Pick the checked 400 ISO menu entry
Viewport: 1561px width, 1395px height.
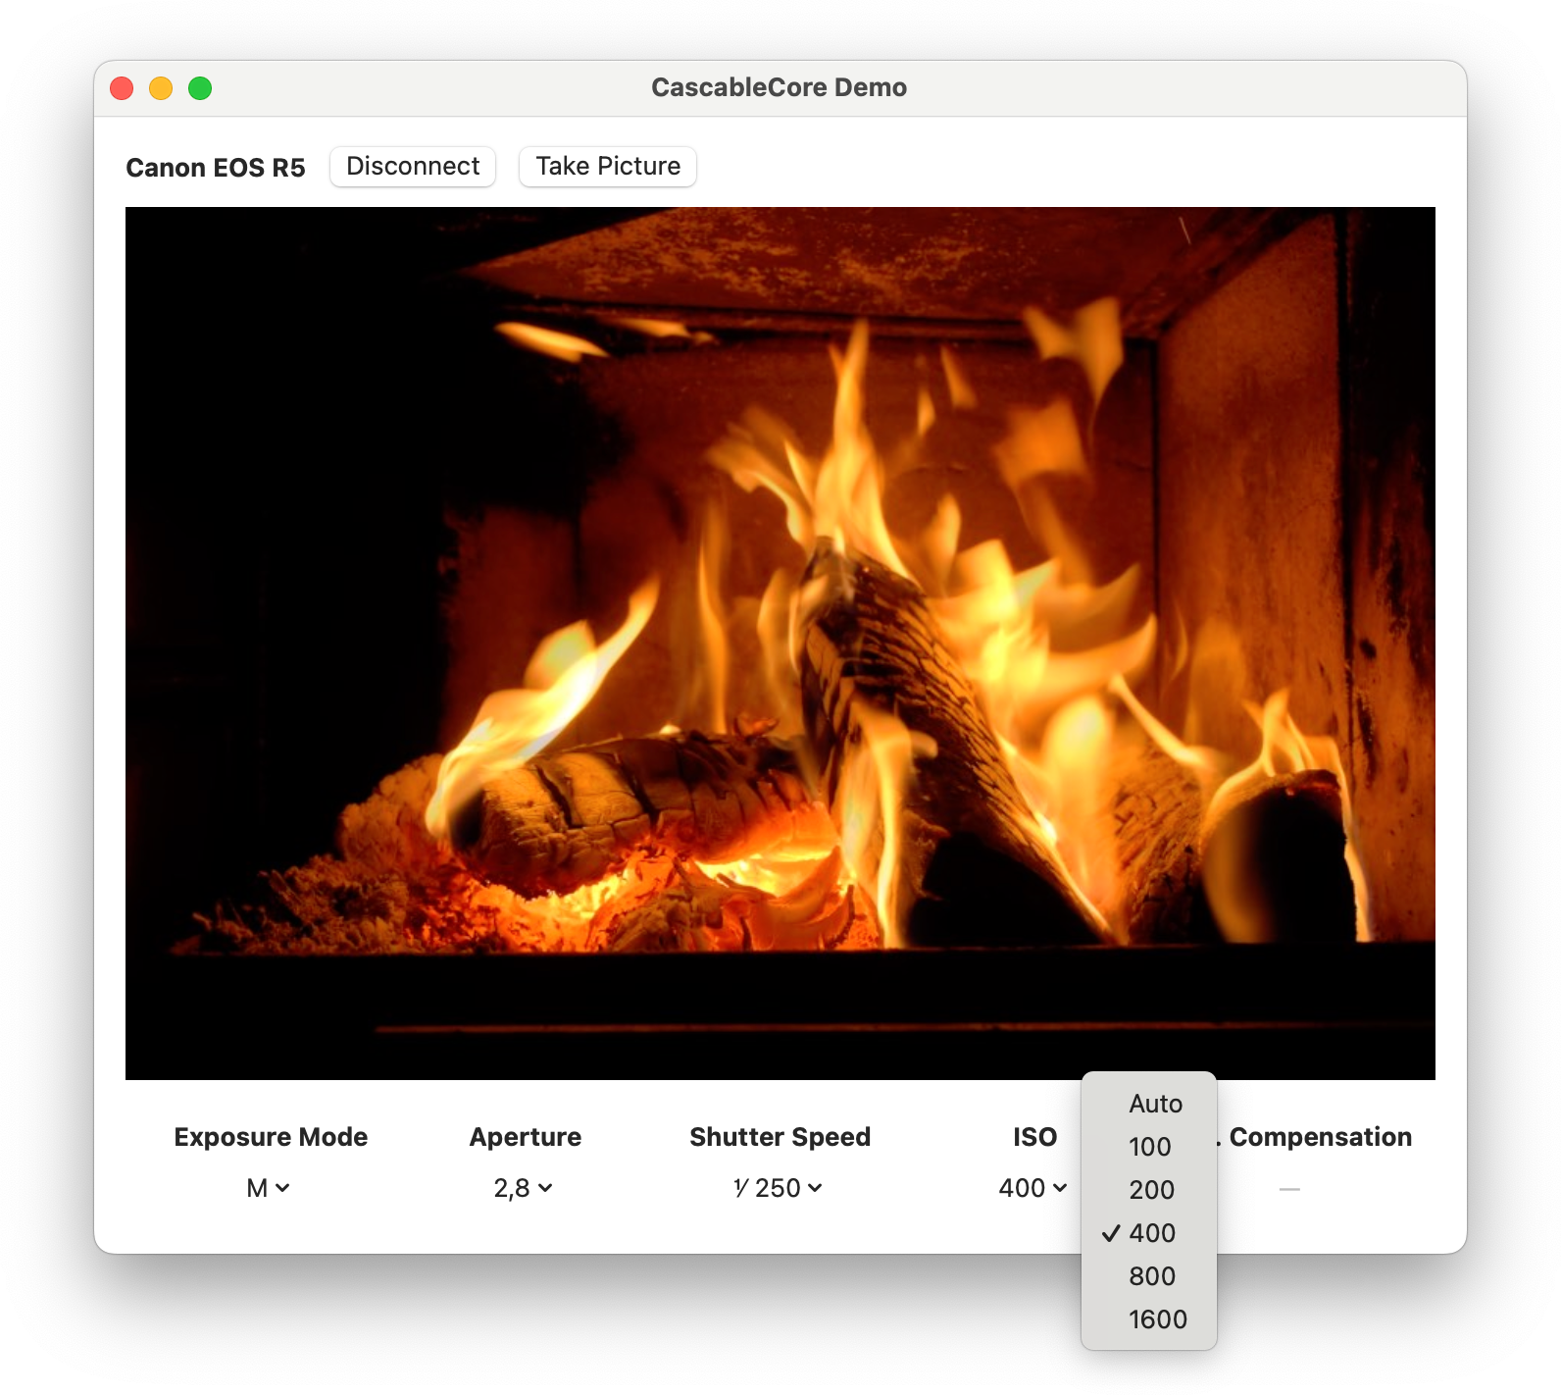click(1151, 1233)
